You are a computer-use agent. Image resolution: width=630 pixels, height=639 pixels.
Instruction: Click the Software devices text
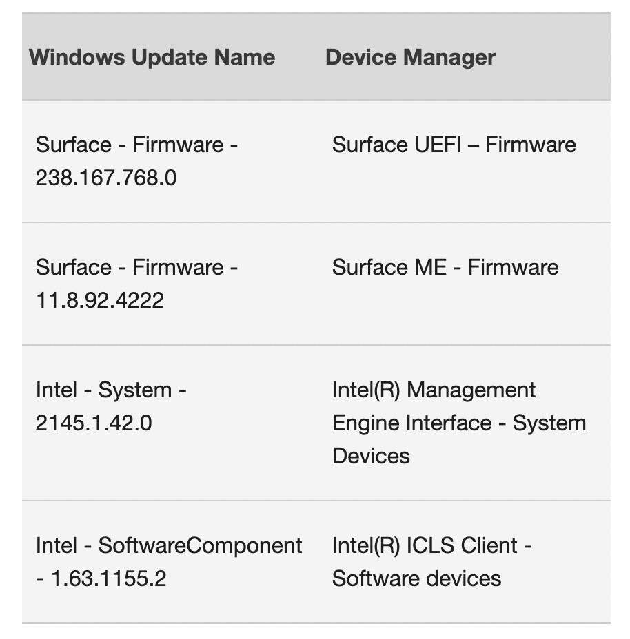(416, 578)
